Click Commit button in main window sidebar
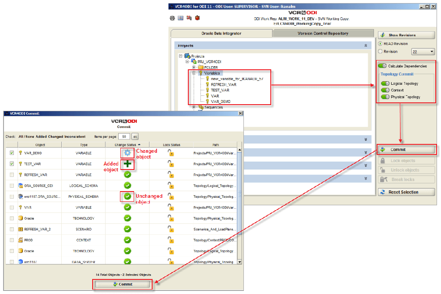 [x=407, y=150]
